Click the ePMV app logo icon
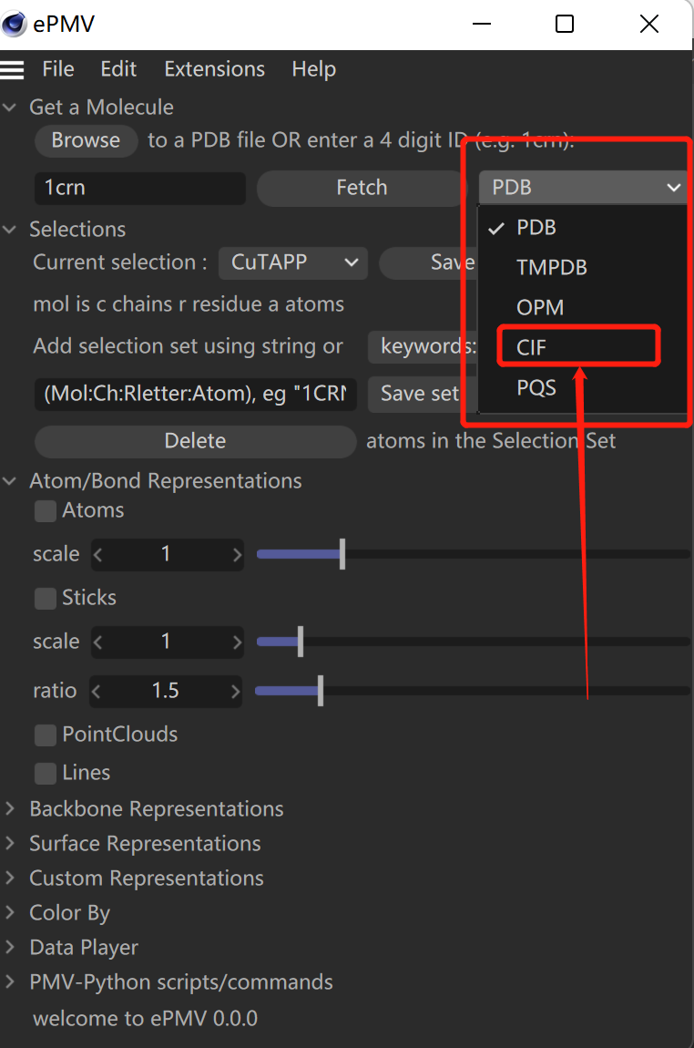694x1048 pixels. pos(15,25)
